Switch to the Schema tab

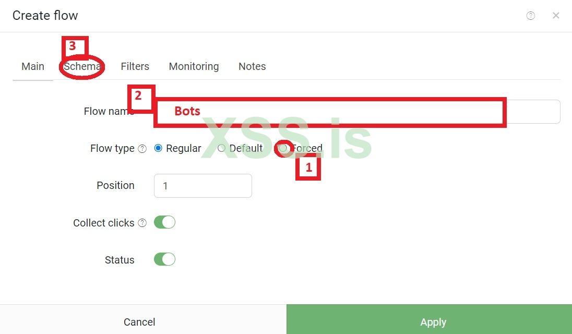[82, 66]
